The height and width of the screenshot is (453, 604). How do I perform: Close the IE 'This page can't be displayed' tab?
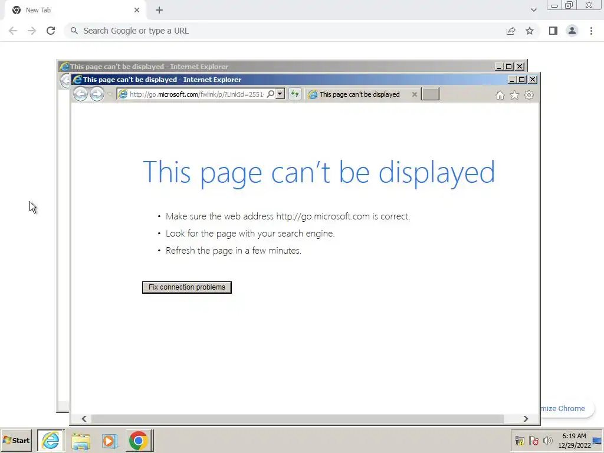point(415,94)
